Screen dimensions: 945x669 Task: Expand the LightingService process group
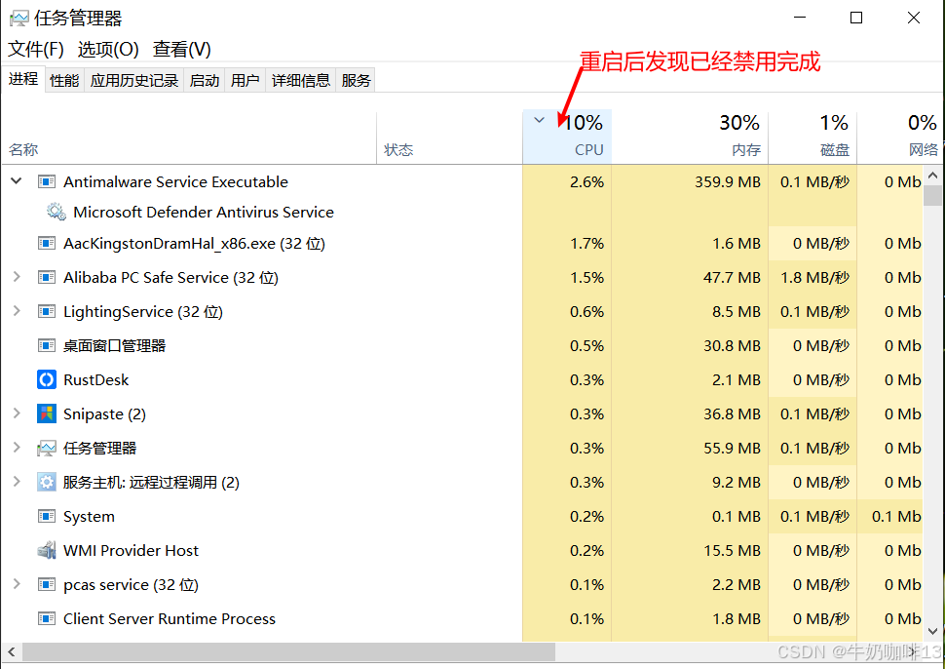tap(16, 311)
